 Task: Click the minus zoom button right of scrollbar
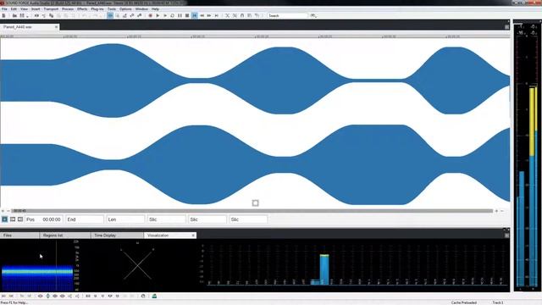[x=502, y=211]
